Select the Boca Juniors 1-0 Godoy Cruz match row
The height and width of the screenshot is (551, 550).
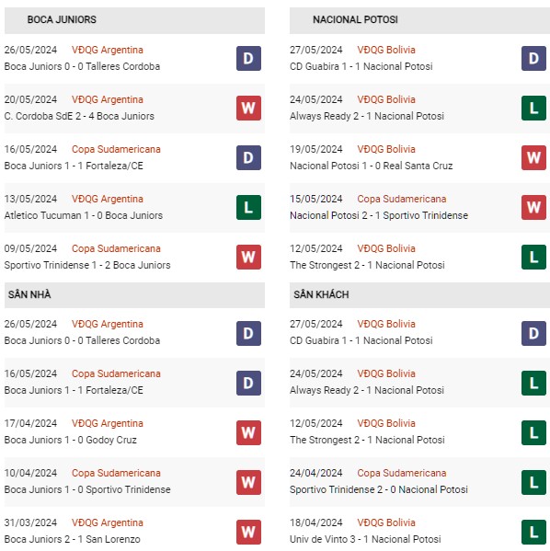point(134,432)
